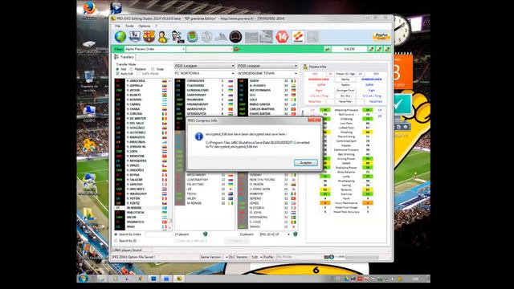Open the empty dropdown next to the filter
Image resolution: width=514 pixels, height=289 pixels.
click(210, 49)
